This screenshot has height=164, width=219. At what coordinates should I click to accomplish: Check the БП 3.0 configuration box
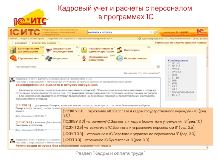click(x=169, y=63)
